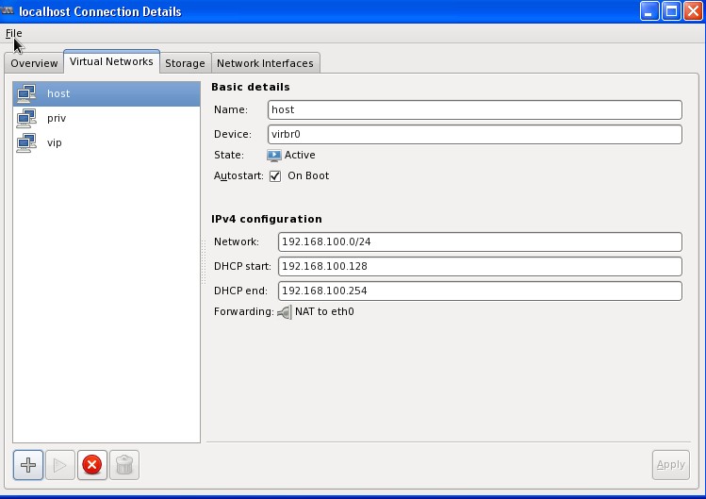Image resolution: width=706 pixels, height=499 pixels.
Task: Select the priv network entry
Action: point(57,118)
